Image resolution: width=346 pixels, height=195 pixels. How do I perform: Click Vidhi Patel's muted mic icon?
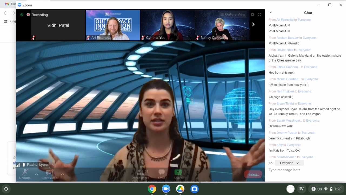(x=34, y=38)
